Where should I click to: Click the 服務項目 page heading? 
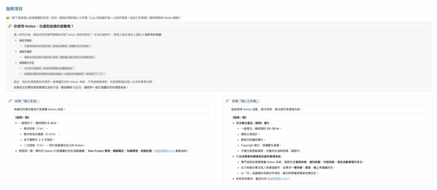pyautogui.click(x=15, y=9)
